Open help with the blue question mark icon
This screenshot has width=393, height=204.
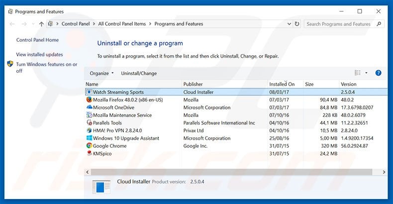378,73
